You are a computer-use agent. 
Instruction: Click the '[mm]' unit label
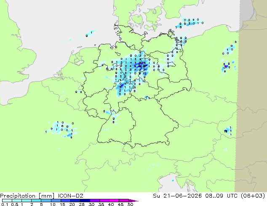46,196
